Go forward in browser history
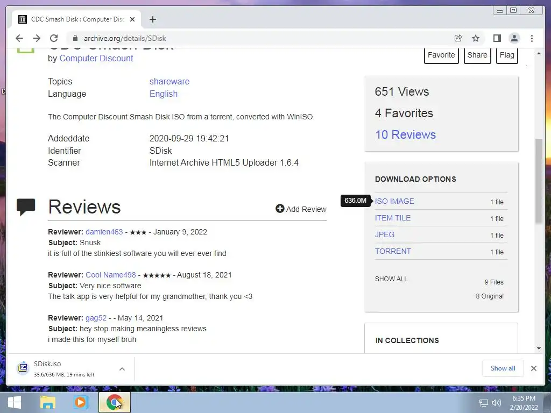This screenshot has height=413, width=551. [37, 38]
